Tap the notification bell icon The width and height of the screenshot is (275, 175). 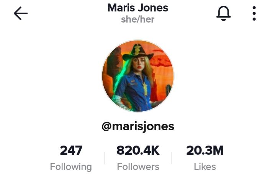coord(223,13)
